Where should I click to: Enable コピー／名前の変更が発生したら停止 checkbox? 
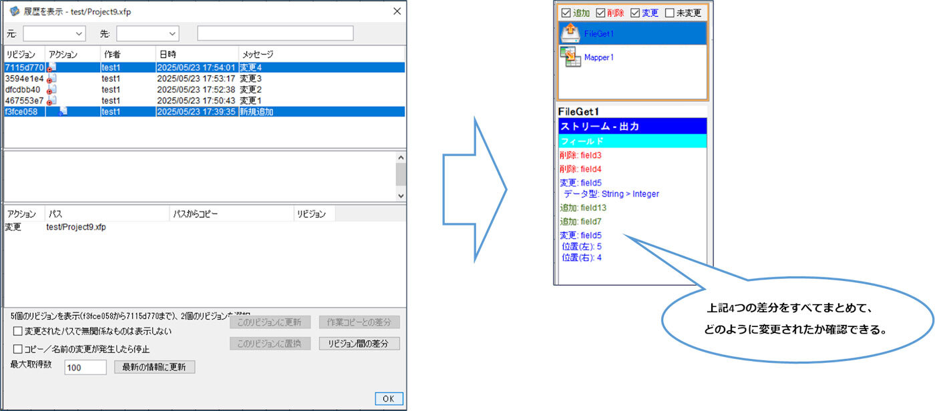click(x=18, y=349)
